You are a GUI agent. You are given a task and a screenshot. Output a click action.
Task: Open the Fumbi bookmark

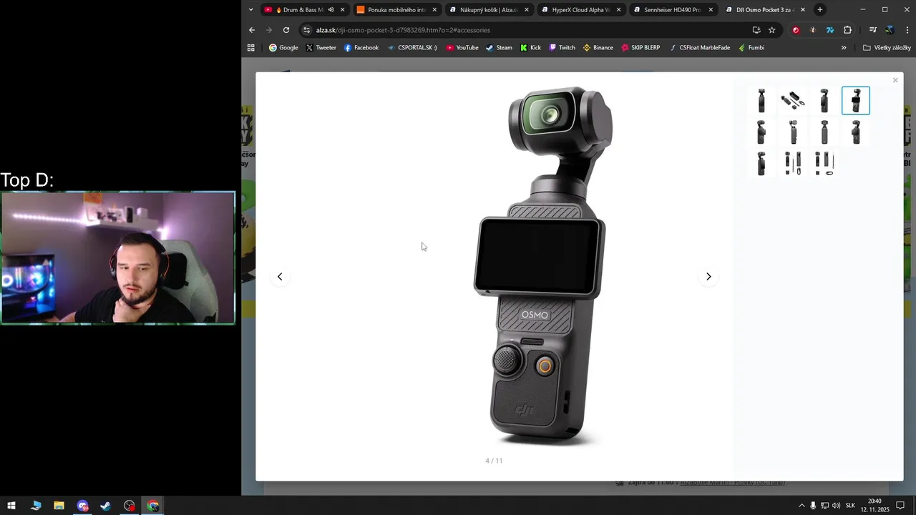[751, 48]
